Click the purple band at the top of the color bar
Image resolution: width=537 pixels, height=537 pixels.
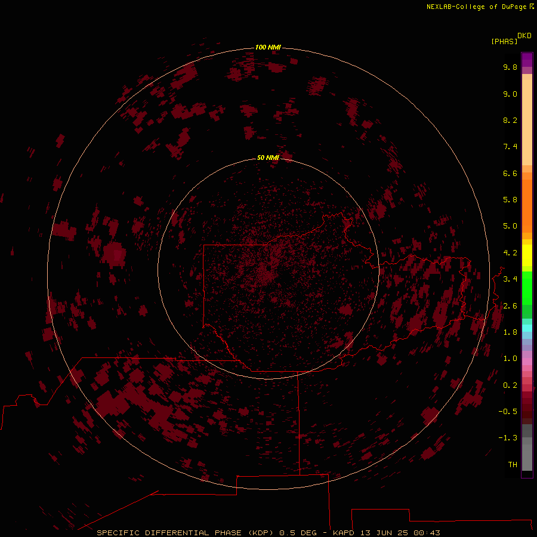coord(527,60)
